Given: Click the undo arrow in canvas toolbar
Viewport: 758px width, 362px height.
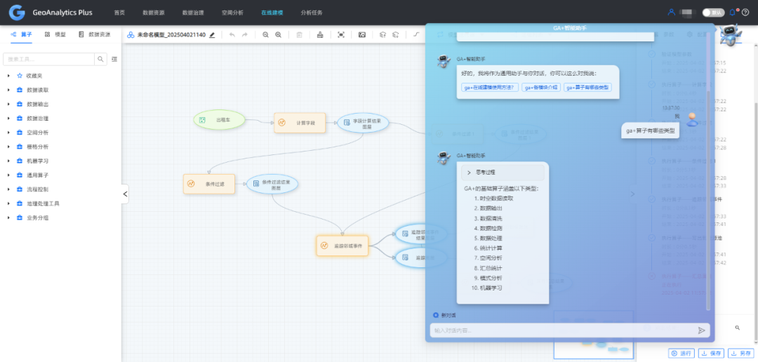Looking at the screenshot, I should click(x=232, y=35).
